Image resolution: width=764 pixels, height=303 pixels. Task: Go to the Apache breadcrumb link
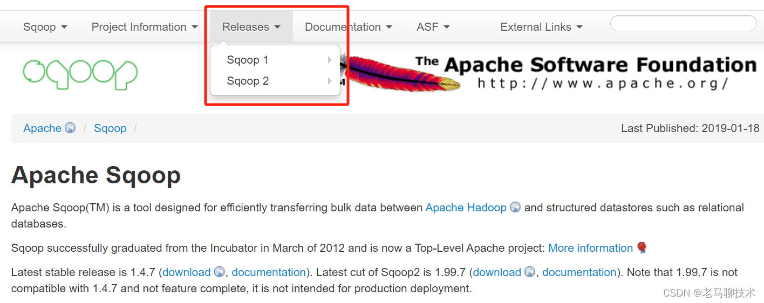tap(42, 128)
